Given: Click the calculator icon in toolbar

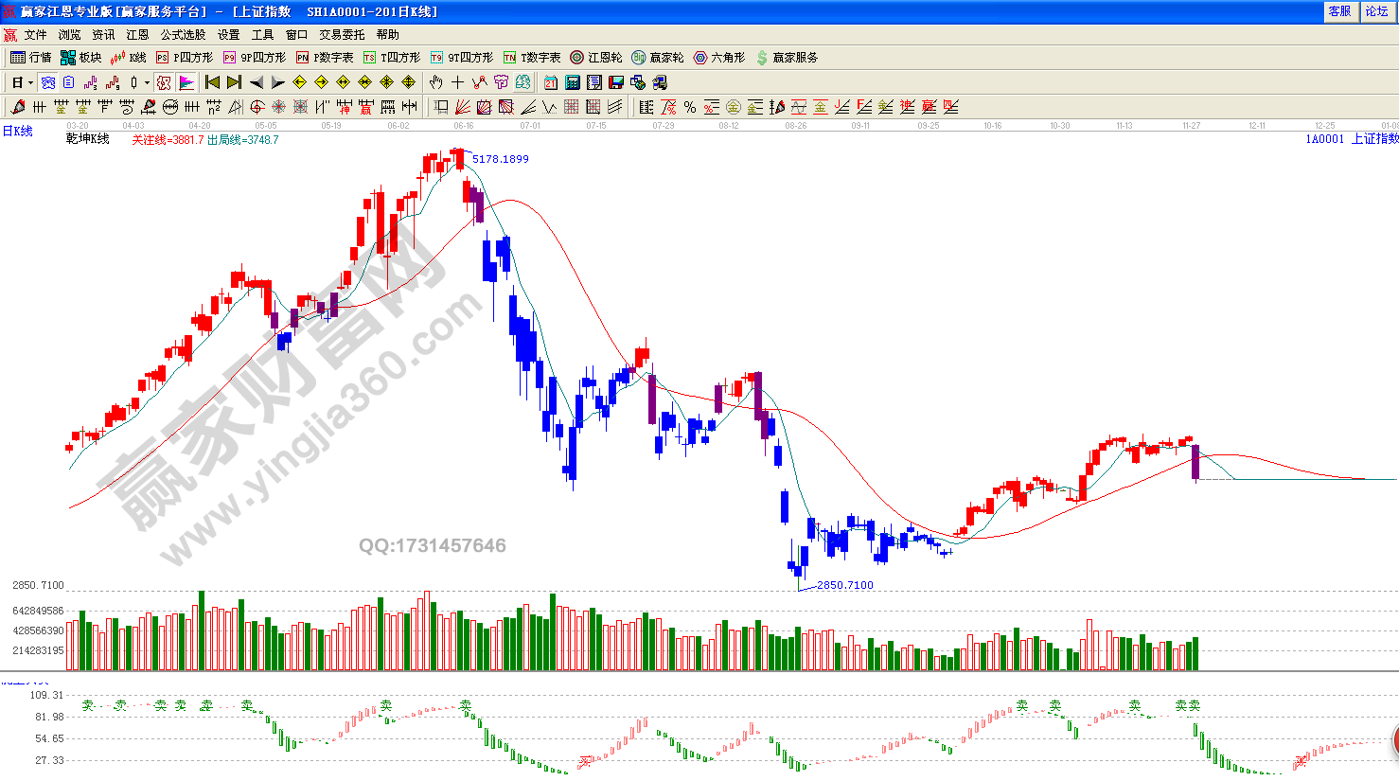Looking at the screenshot, I should [x=573, y=82].
